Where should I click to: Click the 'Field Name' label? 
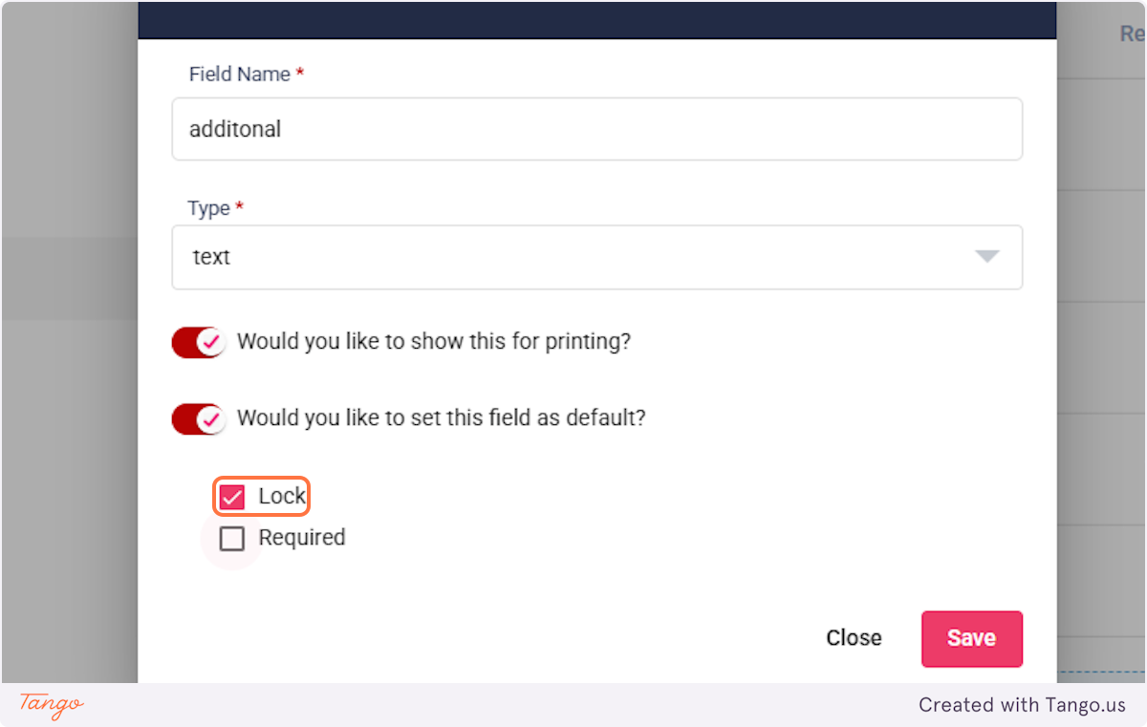pos(240,75)
